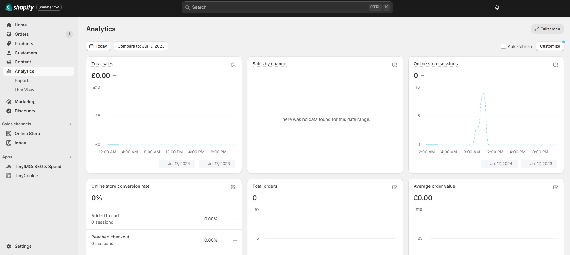Click the Online Store icon

pyautogui.click(x=9, y=134)
